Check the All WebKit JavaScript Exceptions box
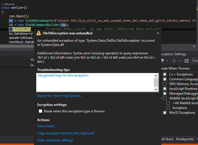 pos(168,103)
